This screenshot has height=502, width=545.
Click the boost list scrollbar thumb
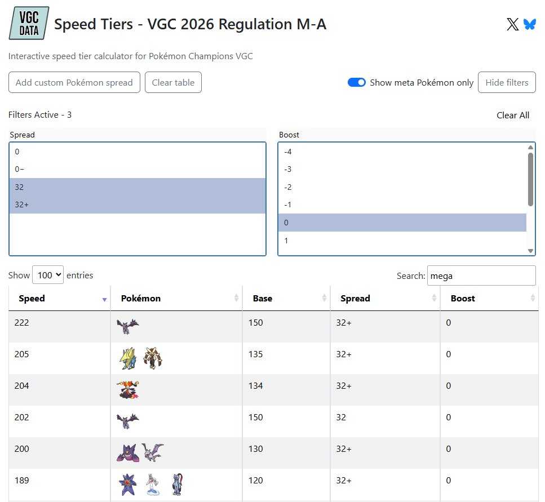coord(530,179)
